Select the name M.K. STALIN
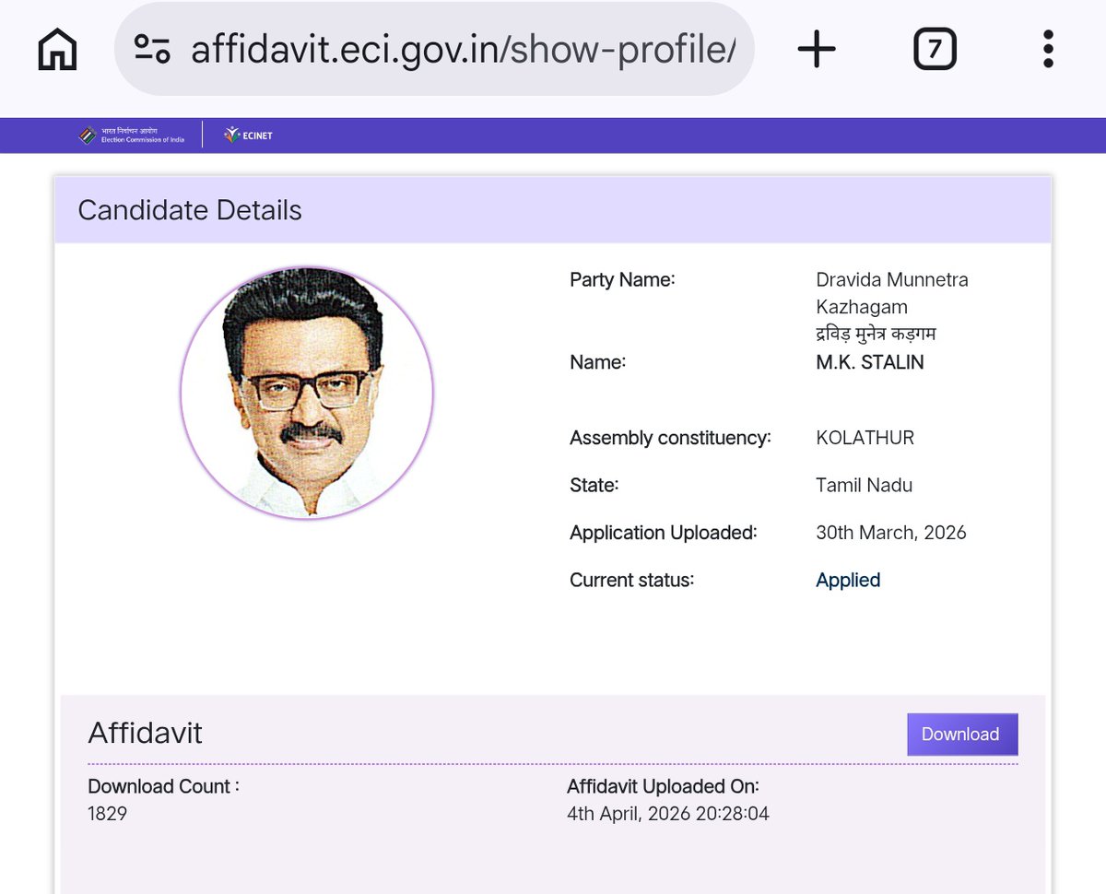Screen dimensions: 1106x894 [870, 362]
